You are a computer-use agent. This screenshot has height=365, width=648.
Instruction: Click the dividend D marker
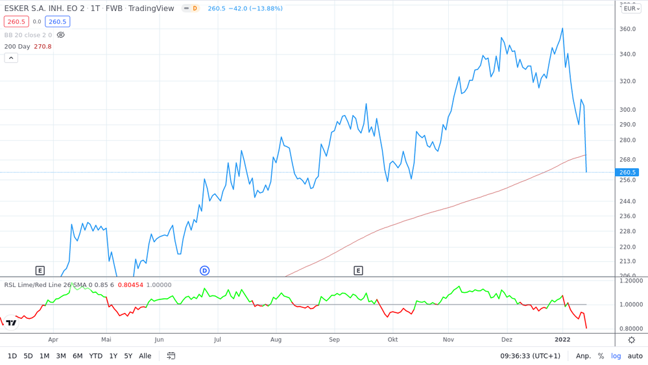(204, 271)
